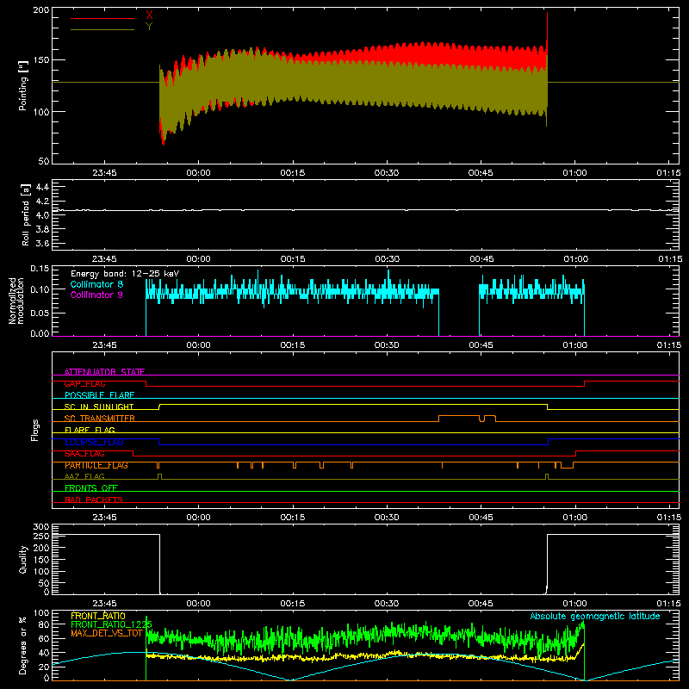Click the 00:15 tick under modulation plot
689x689 pixels.
click(x=293, y=345)
